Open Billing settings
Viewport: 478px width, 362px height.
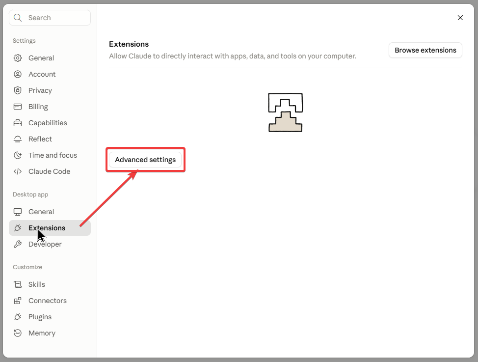[x=50, y=107]
